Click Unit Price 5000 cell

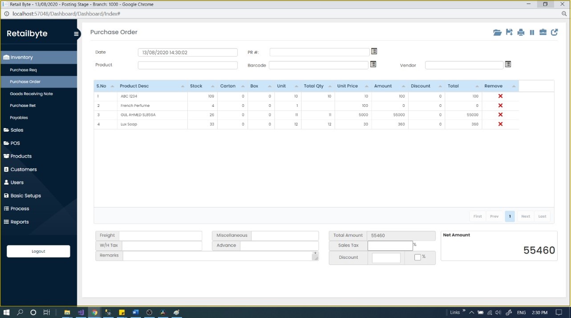coord(353,115)
